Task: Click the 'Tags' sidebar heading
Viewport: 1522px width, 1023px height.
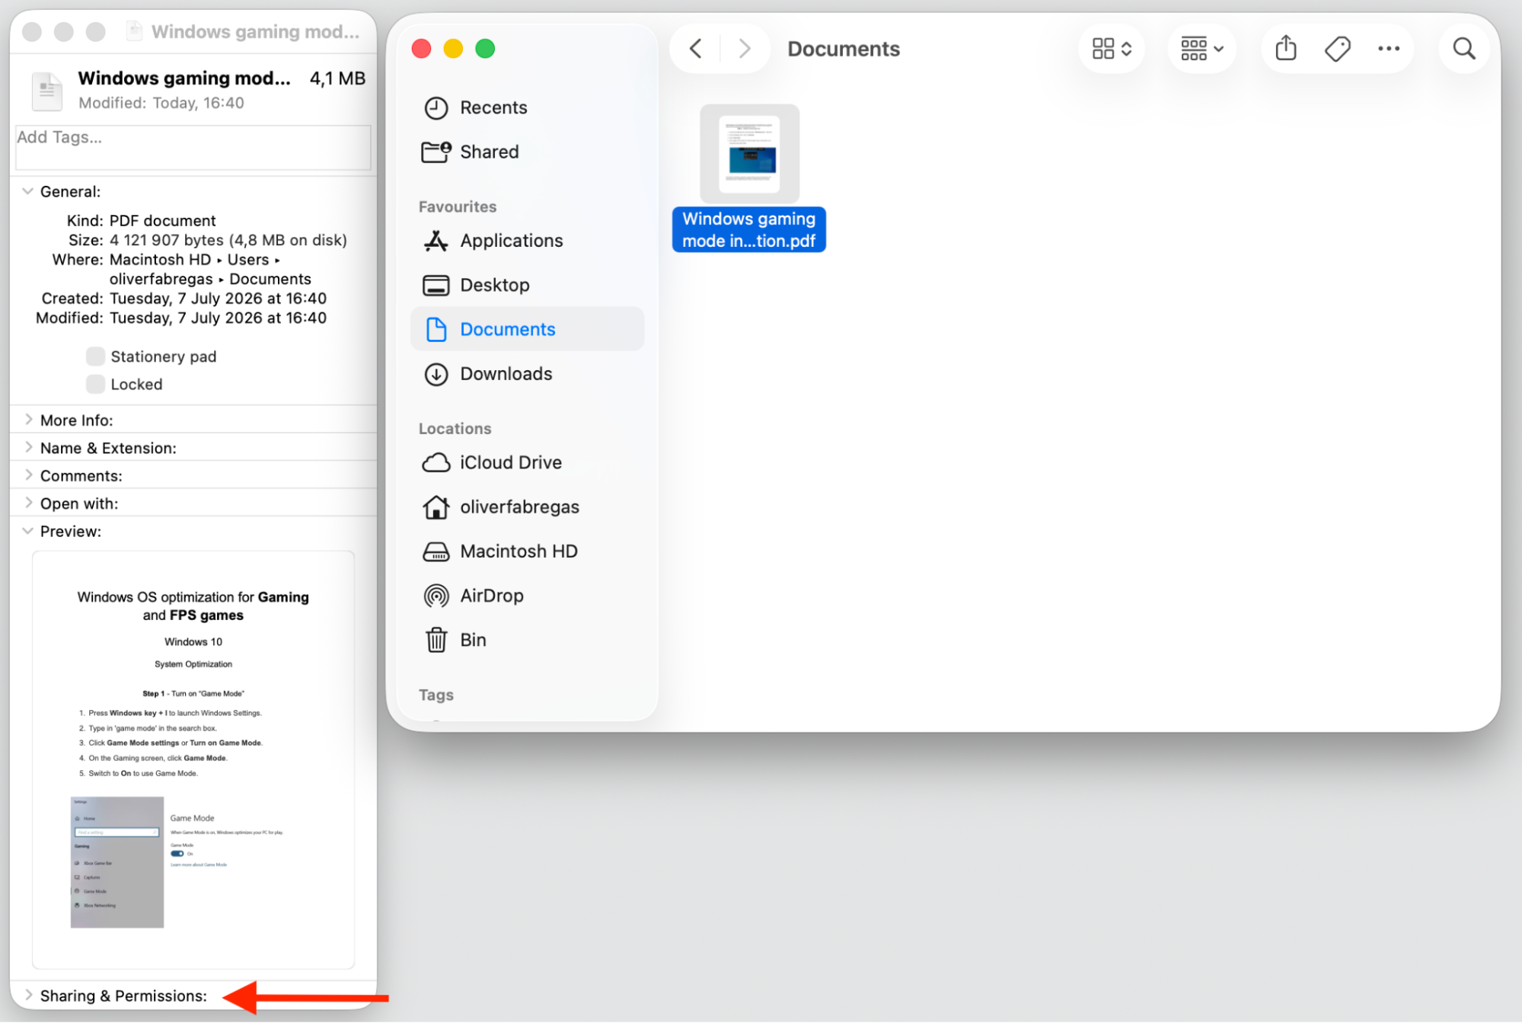Action: [x=436, y=695]
